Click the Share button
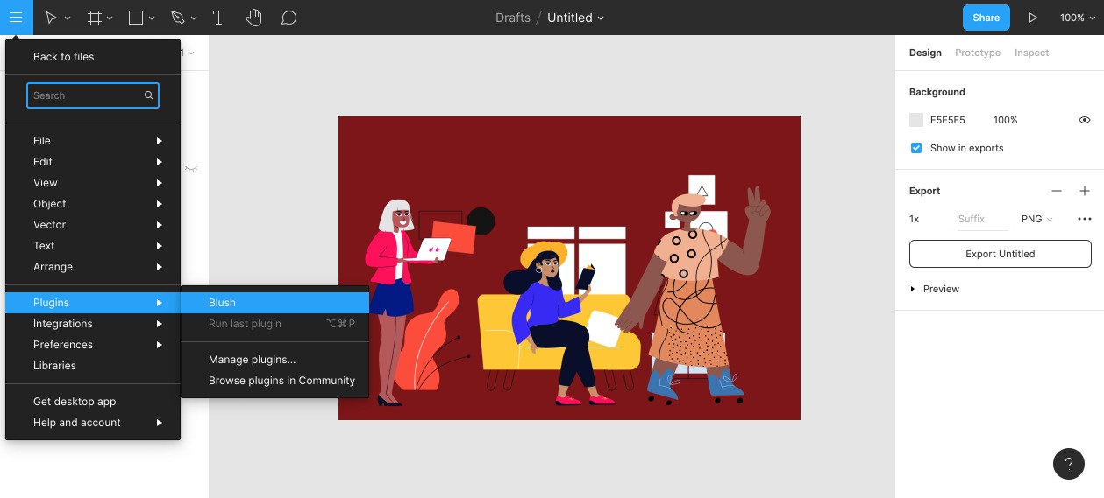1104x498 pixels. click(986, 18)
